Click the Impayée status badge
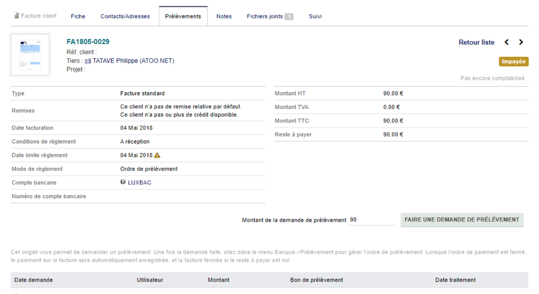The width and height of the screenshot is (539, 294). (514, 62)
